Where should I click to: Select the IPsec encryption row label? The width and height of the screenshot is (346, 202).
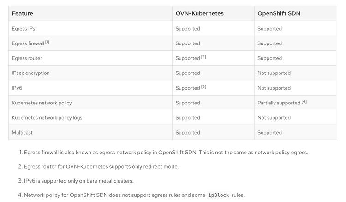point(30,73)
